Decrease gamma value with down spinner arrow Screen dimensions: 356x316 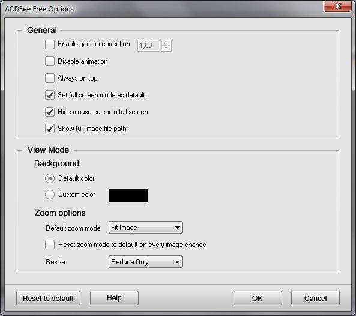pos(166,49)
